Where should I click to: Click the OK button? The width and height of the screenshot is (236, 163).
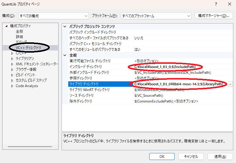(162, 157)
